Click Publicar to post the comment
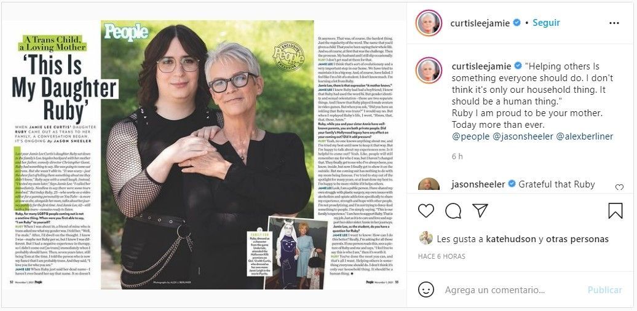 (x=604, y=290)
